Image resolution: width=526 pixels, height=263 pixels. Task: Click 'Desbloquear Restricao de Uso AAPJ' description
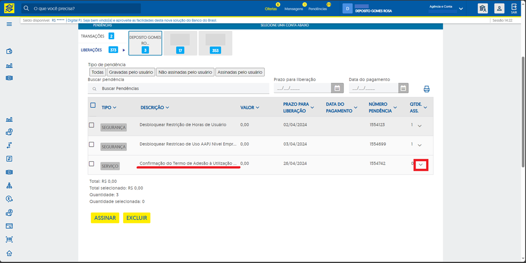(x=188, y=144)
